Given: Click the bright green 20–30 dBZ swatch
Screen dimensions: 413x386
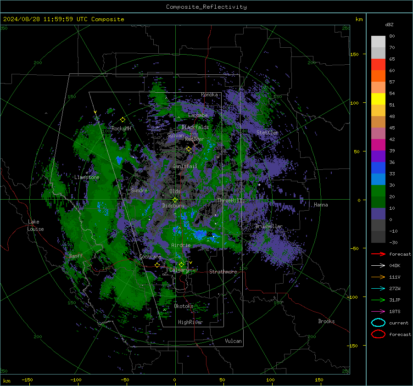Looking at the screenshot, I should pyautogui.click(x=378, y=191).
